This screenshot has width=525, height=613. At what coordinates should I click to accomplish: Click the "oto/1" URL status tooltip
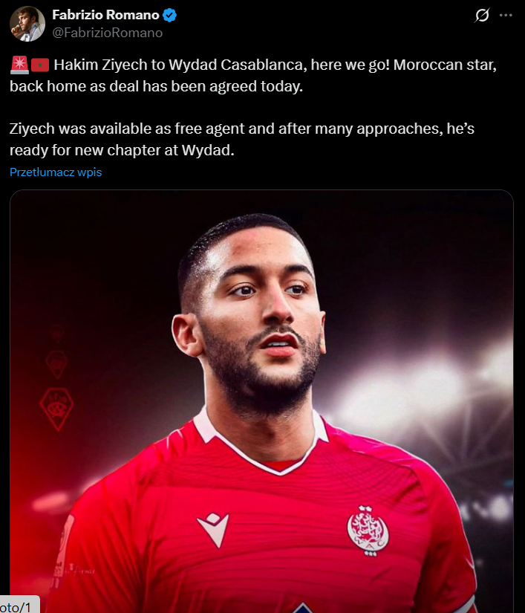pos(19,605)
